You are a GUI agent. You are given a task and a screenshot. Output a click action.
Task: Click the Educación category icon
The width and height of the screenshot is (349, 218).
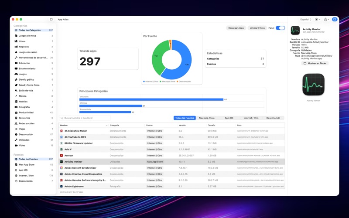click(x=16, y=63)
